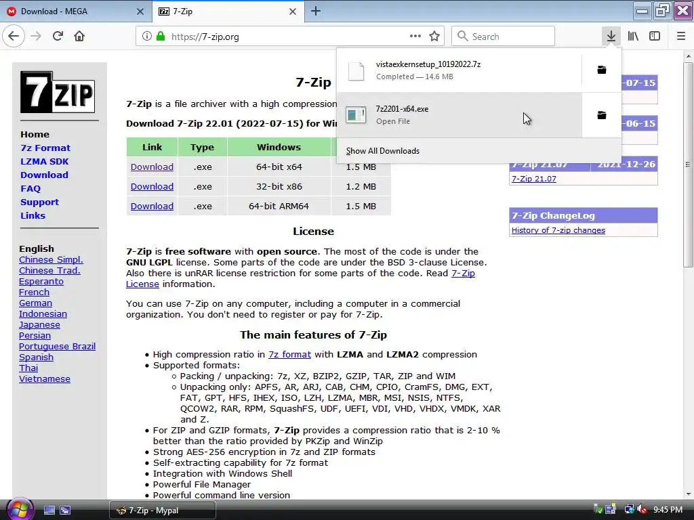Follow the 7z format link in features
Viewport: 694px width, 520px height.
[289, 354]
